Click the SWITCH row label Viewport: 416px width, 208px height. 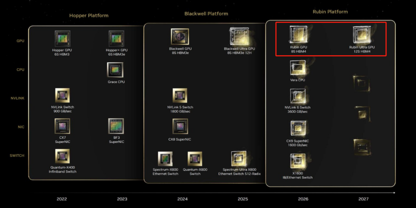coord(17,156)
